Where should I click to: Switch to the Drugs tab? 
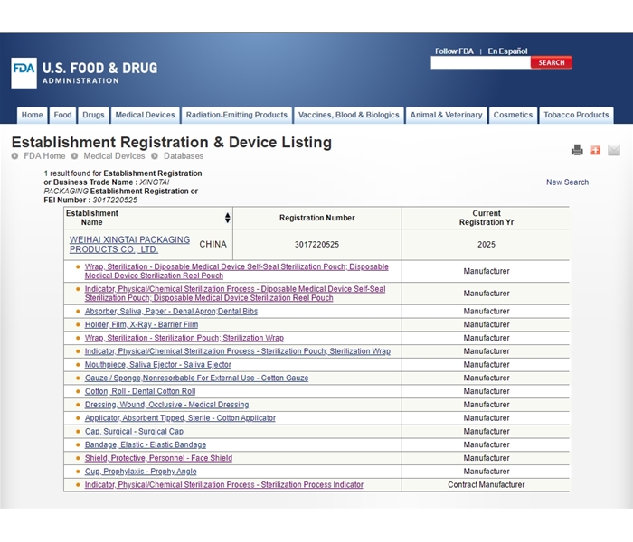click(x=93, y=116)
